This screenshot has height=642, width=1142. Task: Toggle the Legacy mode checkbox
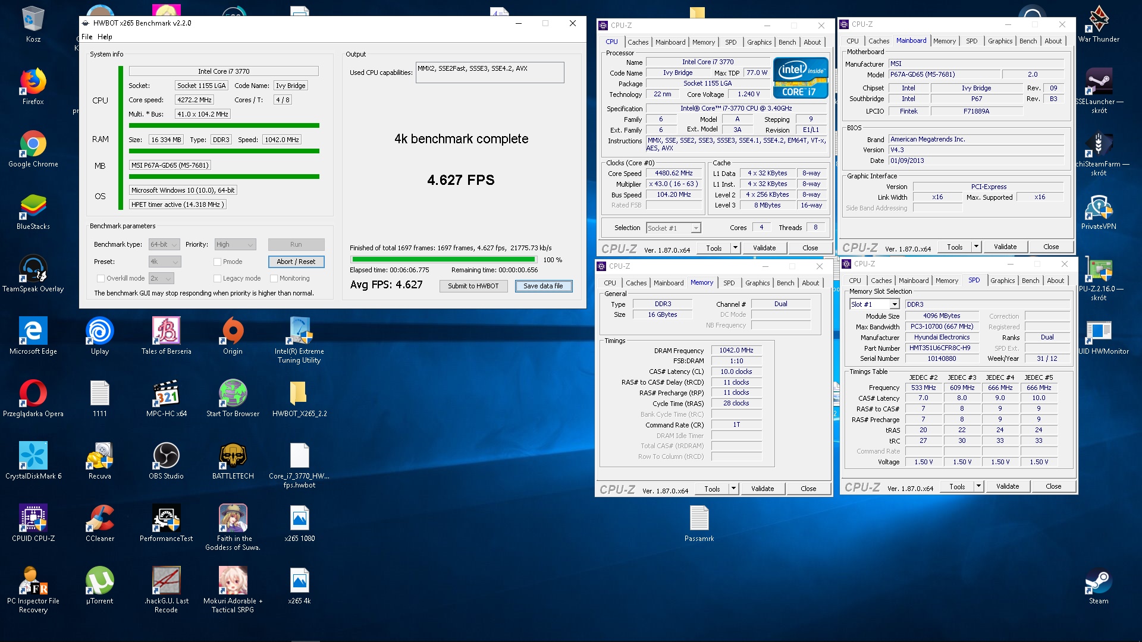[x=217, y=279]
